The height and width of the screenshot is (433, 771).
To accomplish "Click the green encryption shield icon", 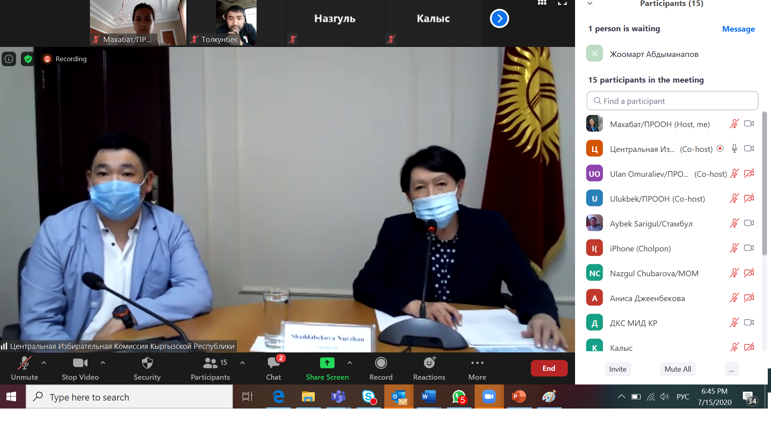I will [x=28, y=59].
